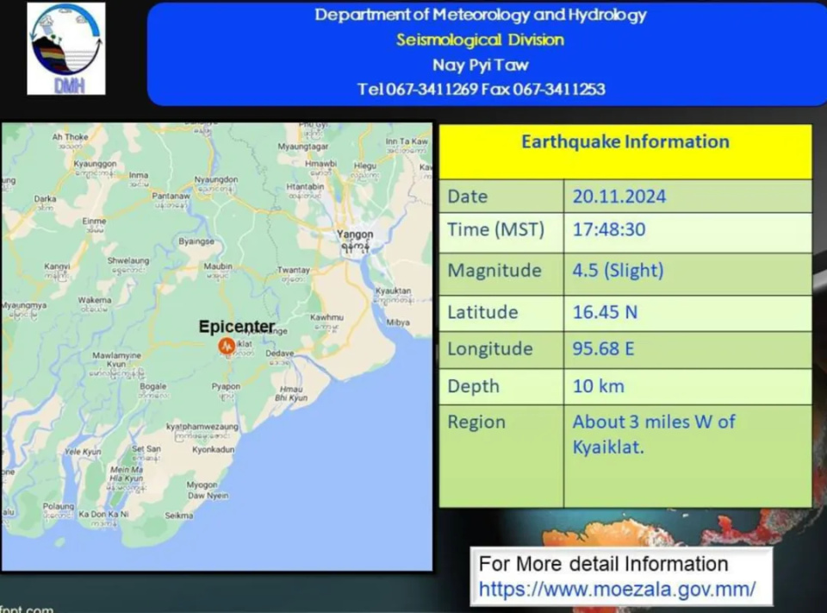827x613 pixels.
Task: Click Myogon Daw Nyein label on map
Action: point(208,490)
